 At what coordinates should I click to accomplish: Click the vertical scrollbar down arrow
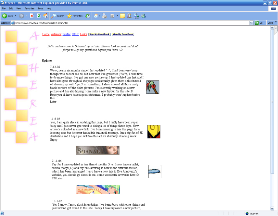(272, 209)
